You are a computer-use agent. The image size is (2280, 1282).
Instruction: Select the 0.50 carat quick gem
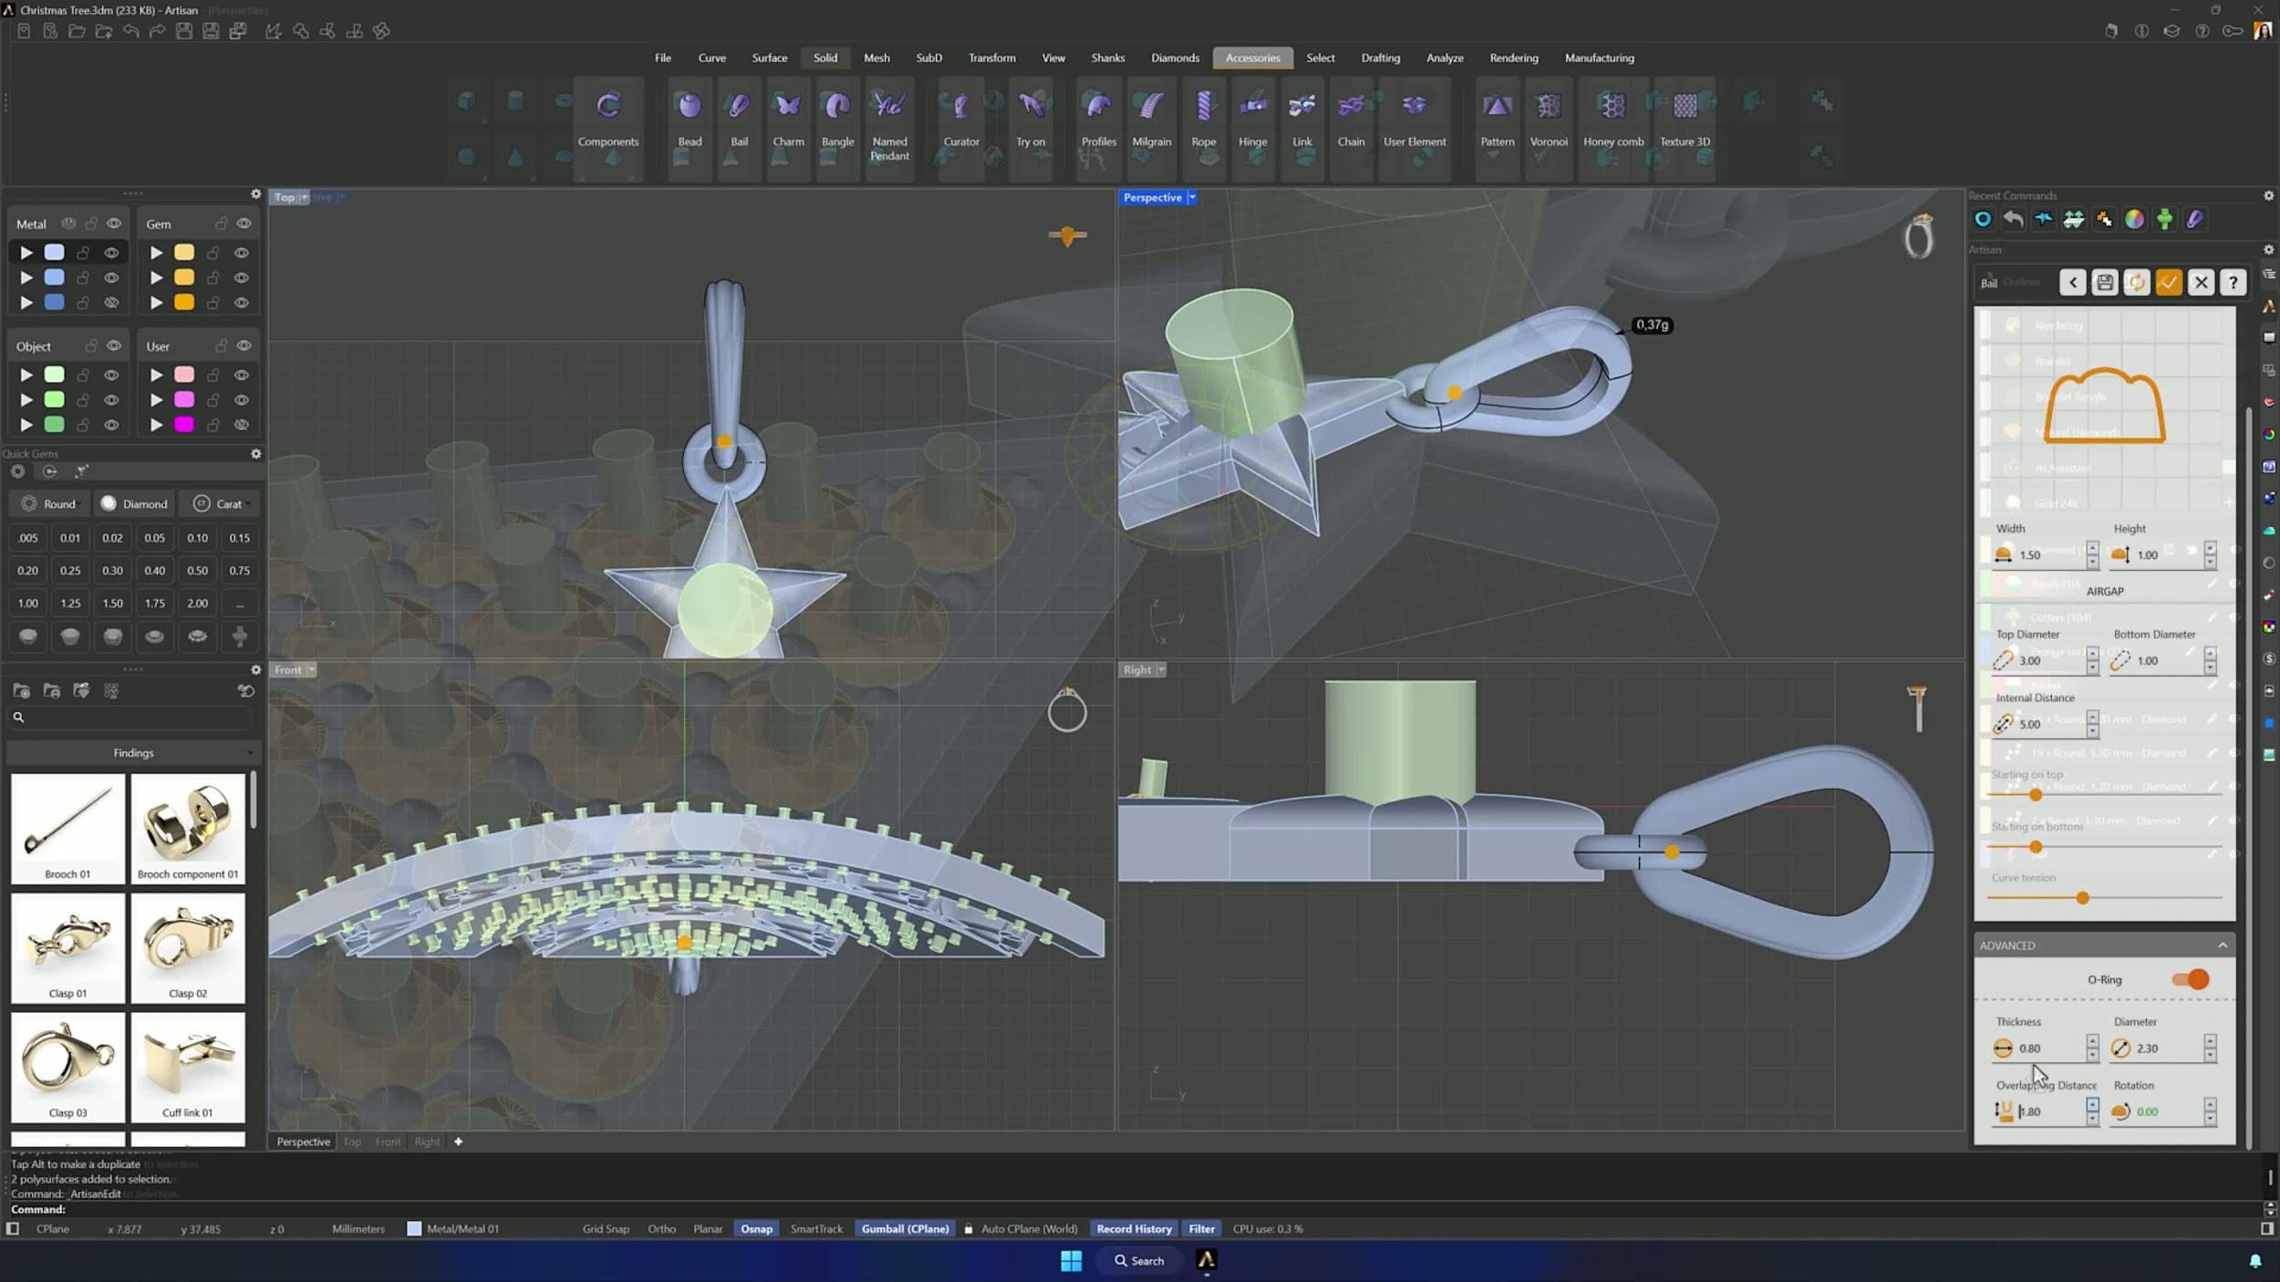[x=197, y=571]
